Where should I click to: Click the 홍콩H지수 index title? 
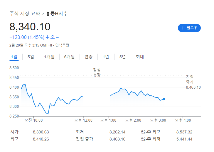(57, 14)
